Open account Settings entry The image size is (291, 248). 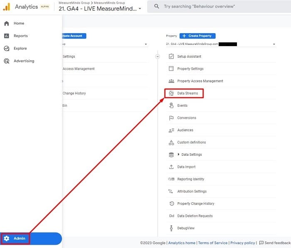coord(69,56)
